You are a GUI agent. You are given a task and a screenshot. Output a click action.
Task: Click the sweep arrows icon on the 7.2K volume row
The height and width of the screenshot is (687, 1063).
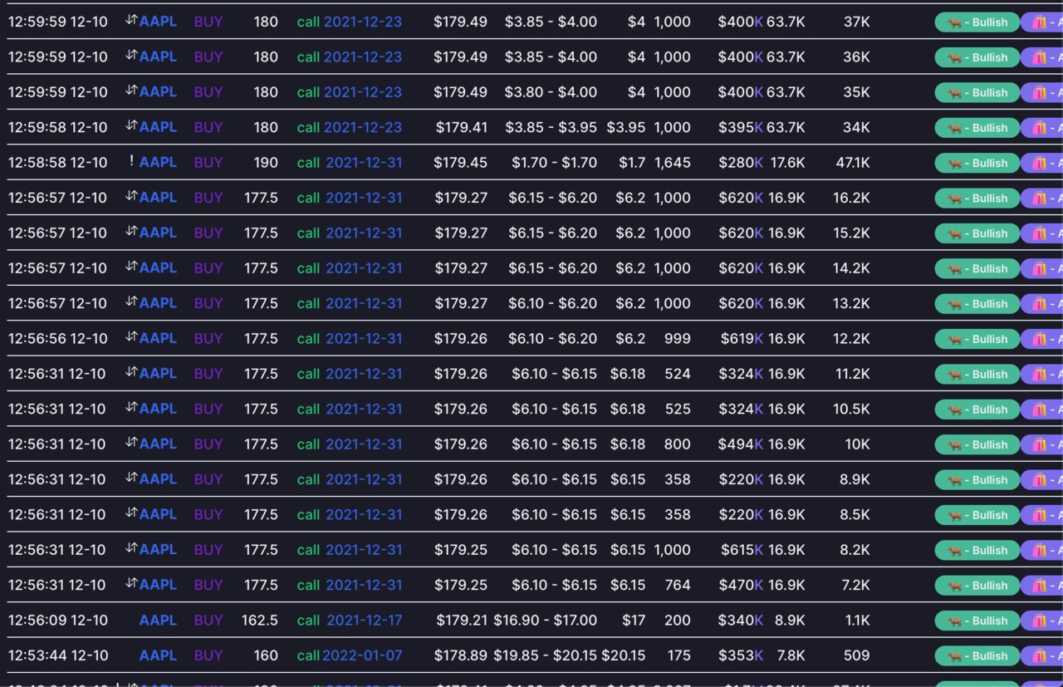click(131, 583)
